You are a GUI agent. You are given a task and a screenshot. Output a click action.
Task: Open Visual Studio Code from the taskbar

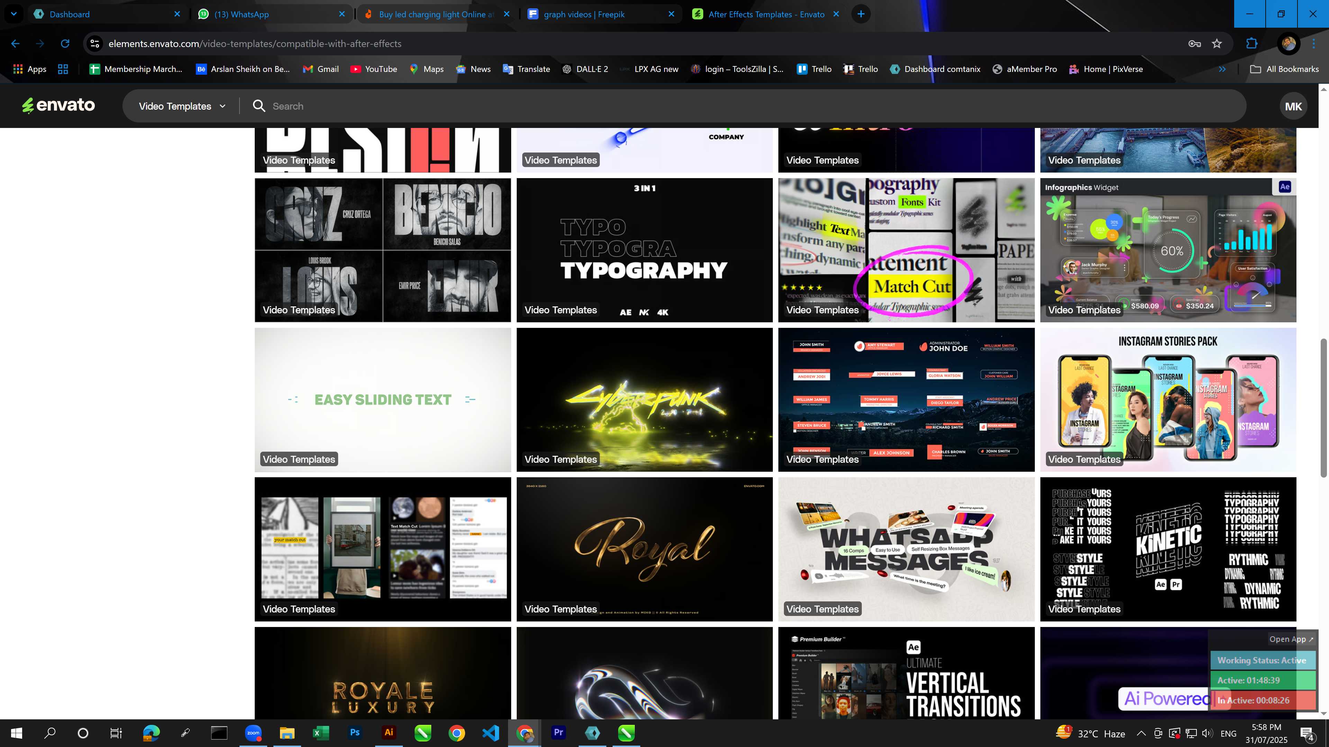pyautogui.click(x=491, y=733)
